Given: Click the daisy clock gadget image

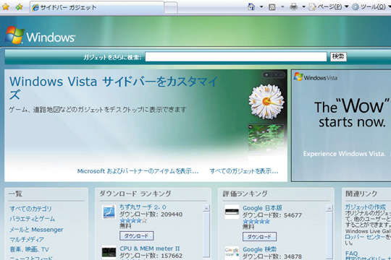Looking at the screenshot, I should coord(266,102).
